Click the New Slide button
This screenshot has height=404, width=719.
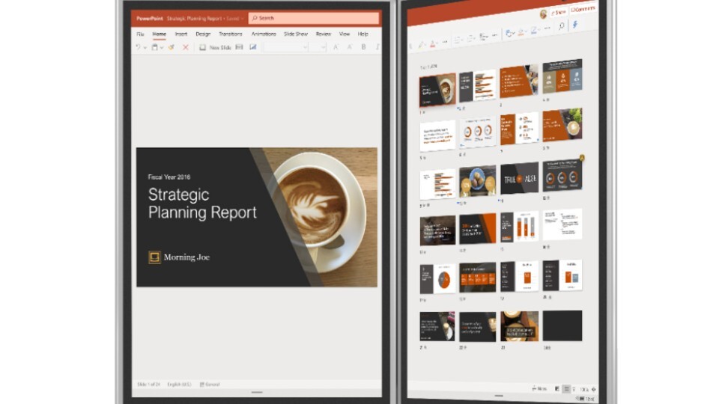click(x=215, y=47)
